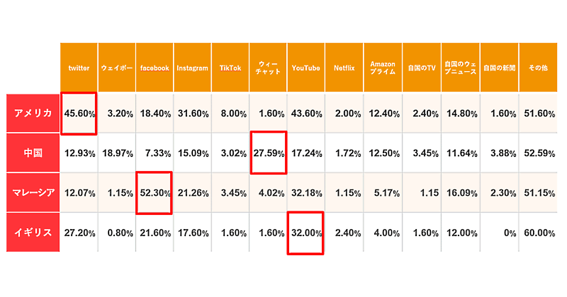Select the highlighted 32.00% cell

(x=305, y=233)
